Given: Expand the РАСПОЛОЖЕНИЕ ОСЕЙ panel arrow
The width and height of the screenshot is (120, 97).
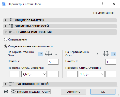Looking at the screenshot, I should pos(6,84).
